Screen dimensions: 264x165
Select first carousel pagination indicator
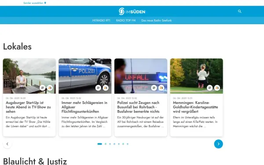[100, 144]
